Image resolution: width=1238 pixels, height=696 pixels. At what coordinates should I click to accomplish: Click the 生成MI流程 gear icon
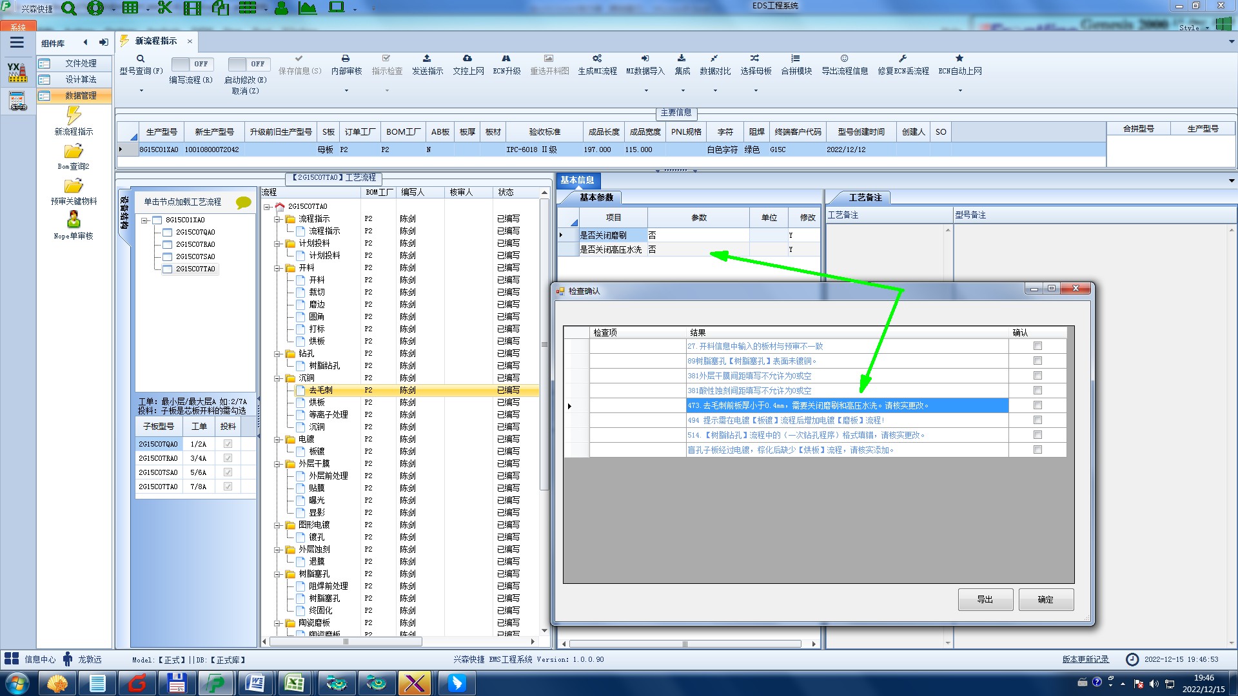(597, 59)
